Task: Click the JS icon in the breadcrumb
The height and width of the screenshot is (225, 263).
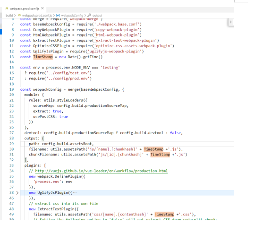Action: click(x=19, y=16)
